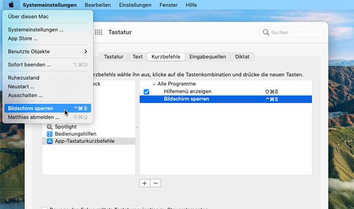354x209 pixels.
Task: Add a new shortcut with plus button
Action: (145, 183)
